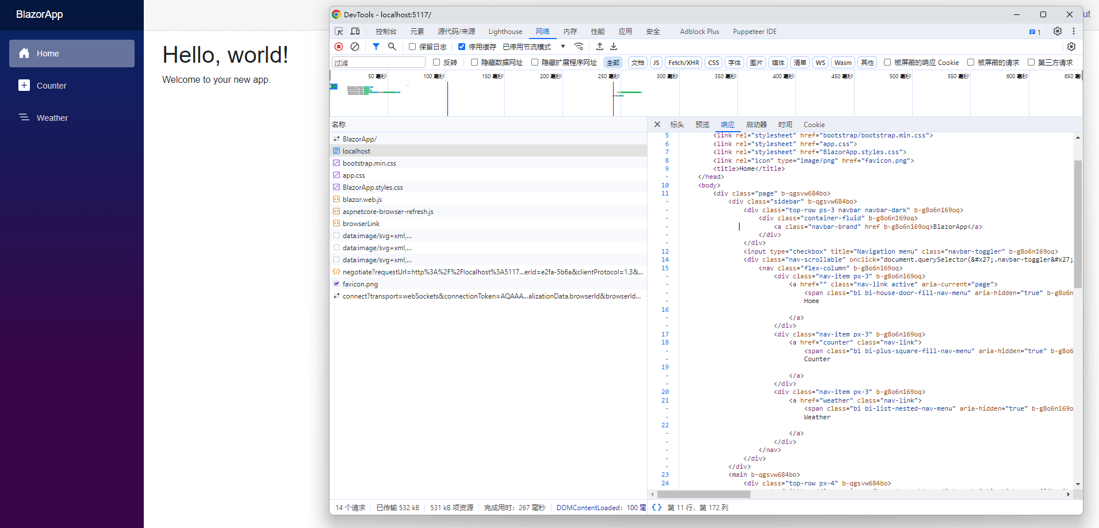Click the DevTools Chrome logo in title bar

click(x=336, y=14)
